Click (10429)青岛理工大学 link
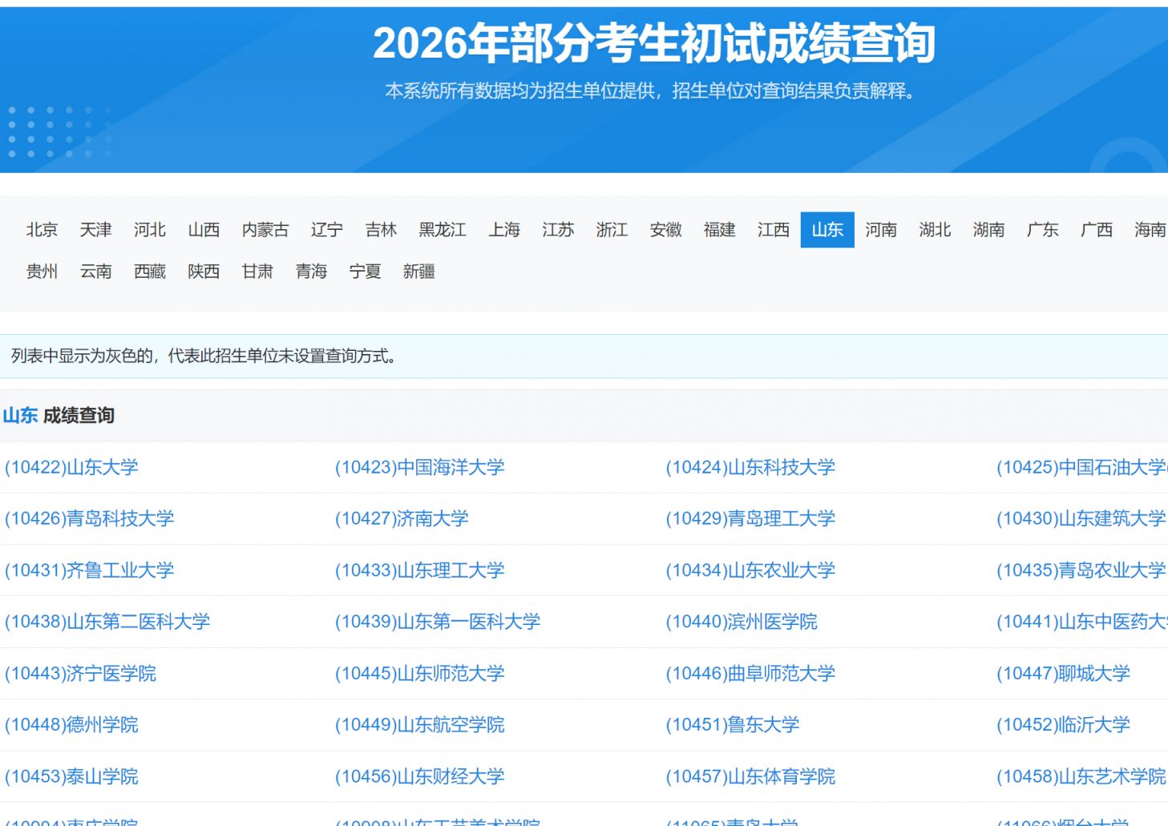Viewport: 1168px width, 826px height. [x=750, y=518]
